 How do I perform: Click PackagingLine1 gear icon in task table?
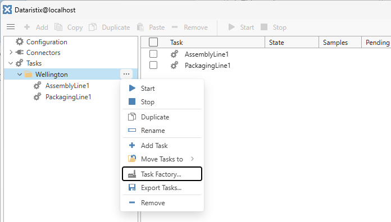(x=175, y=65)
